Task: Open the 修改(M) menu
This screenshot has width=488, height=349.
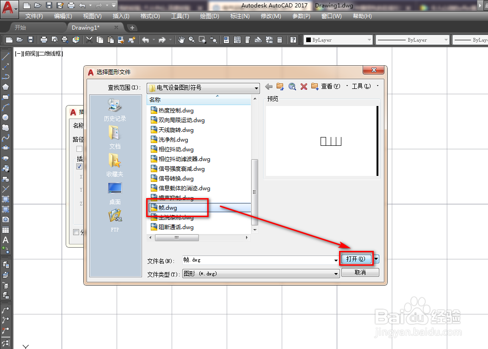Action: tap(271, 16)
